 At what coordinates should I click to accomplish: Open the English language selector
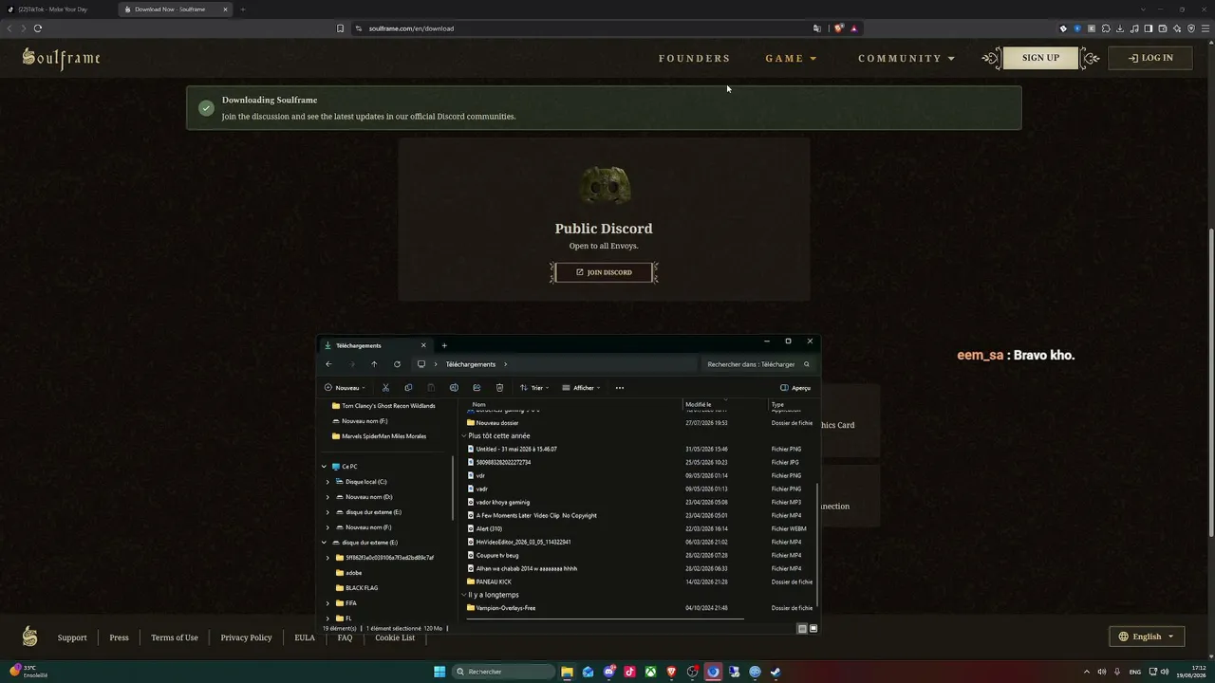[1147, 637]
